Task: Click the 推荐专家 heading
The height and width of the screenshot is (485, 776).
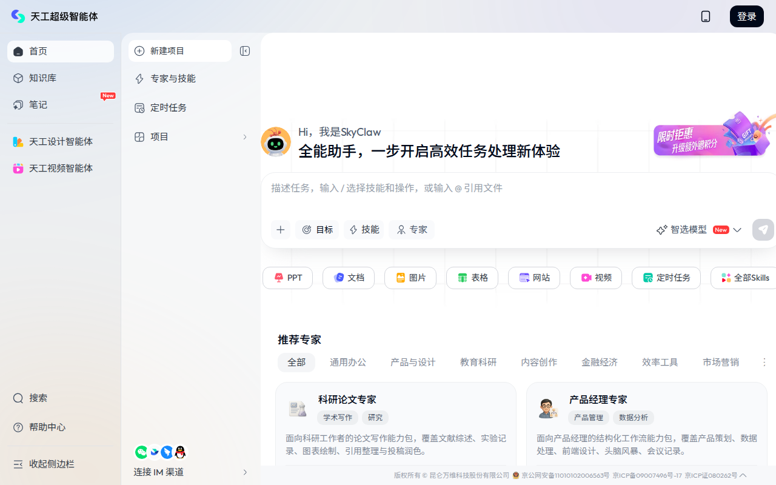Action: coord(299,339)
